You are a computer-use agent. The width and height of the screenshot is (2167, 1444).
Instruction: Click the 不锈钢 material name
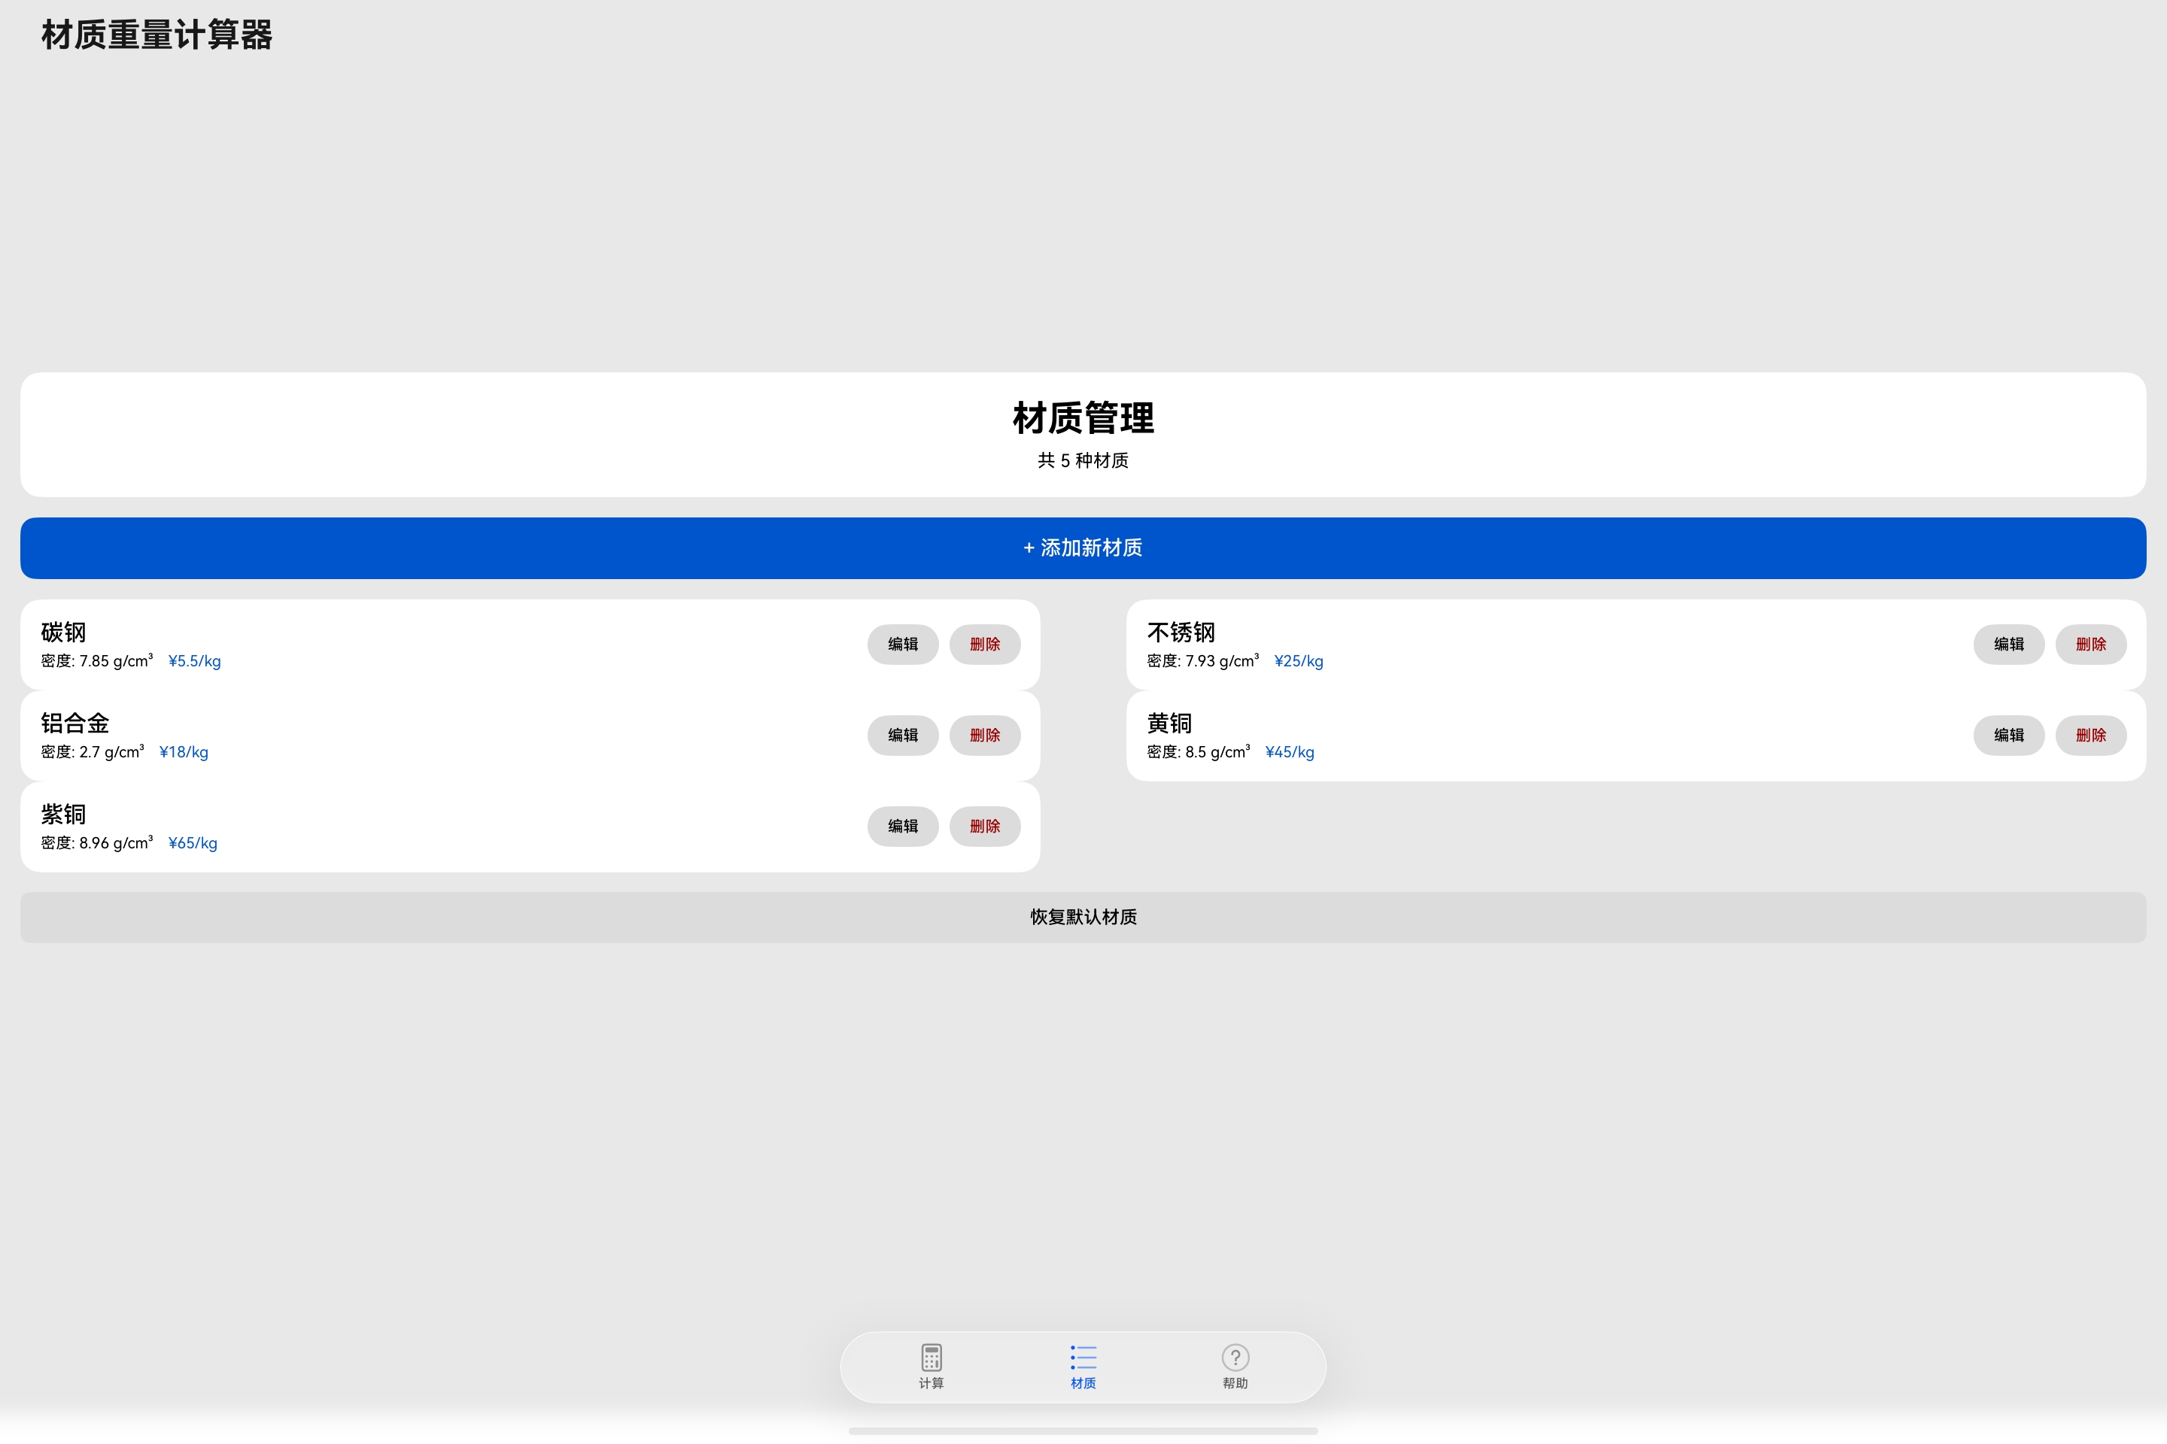[1181, 633]
